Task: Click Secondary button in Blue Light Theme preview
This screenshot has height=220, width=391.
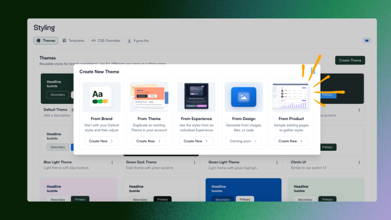Action: [x=58, y=147]
